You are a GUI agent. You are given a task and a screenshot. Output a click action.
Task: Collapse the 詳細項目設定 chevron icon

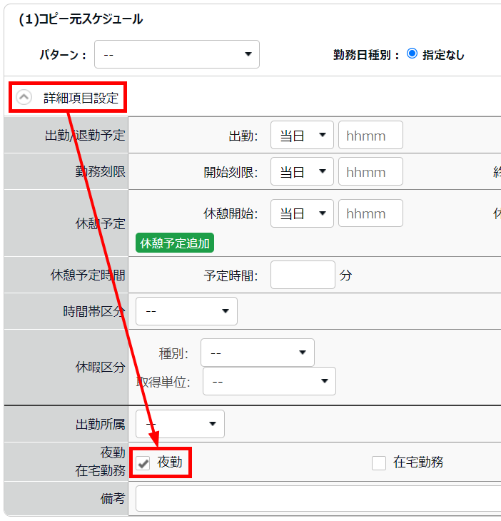(x=24, y=98)
